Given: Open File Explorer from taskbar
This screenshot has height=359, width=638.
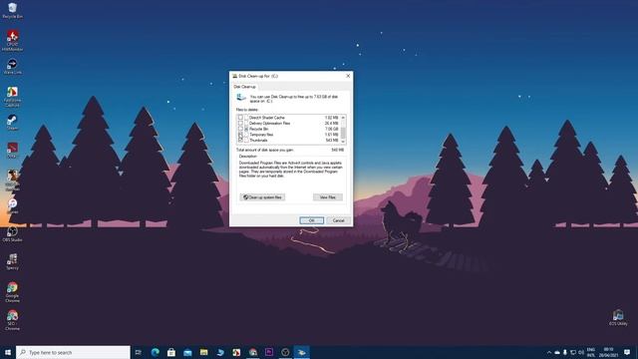Looking at the screenshot, I should point(203,352).
